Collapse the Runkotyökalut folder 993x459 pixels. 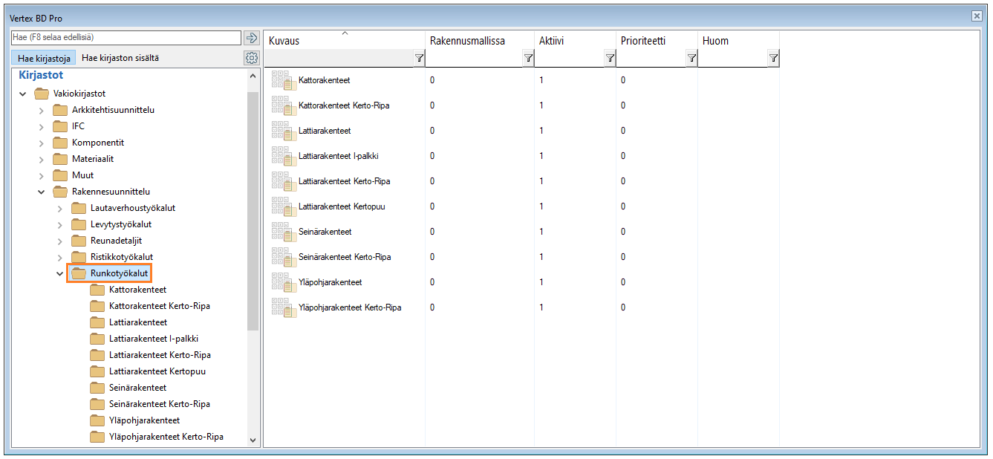click(60, 274)
